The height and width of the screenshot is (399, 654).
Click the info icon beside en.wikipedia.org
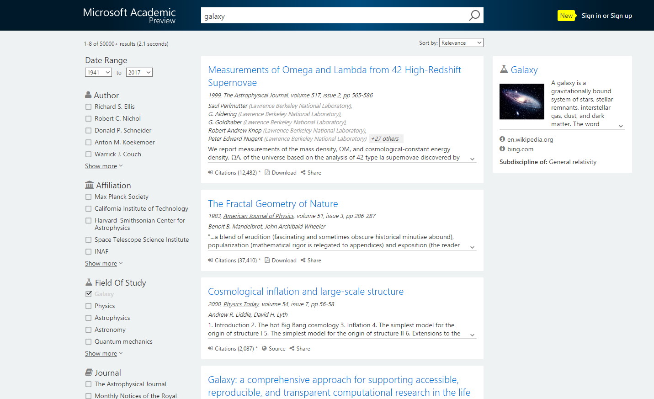tap(502, 139)
